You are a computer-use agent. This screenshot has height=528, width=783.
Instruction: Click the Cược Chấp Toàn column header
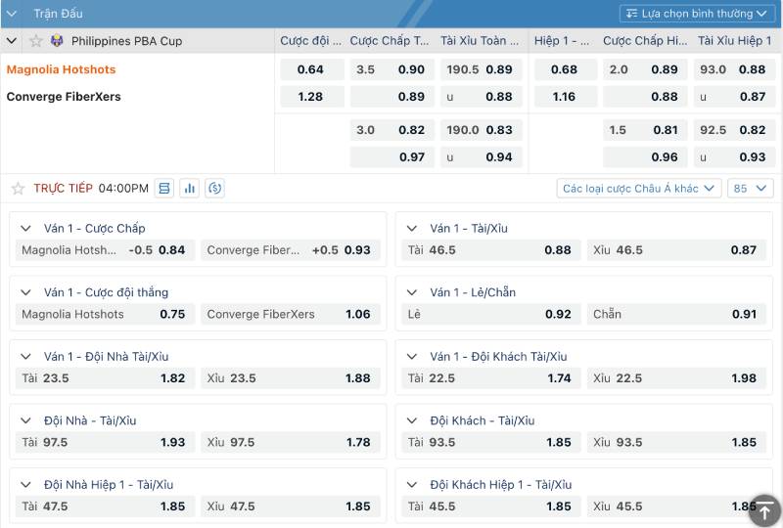coord(390,41)
